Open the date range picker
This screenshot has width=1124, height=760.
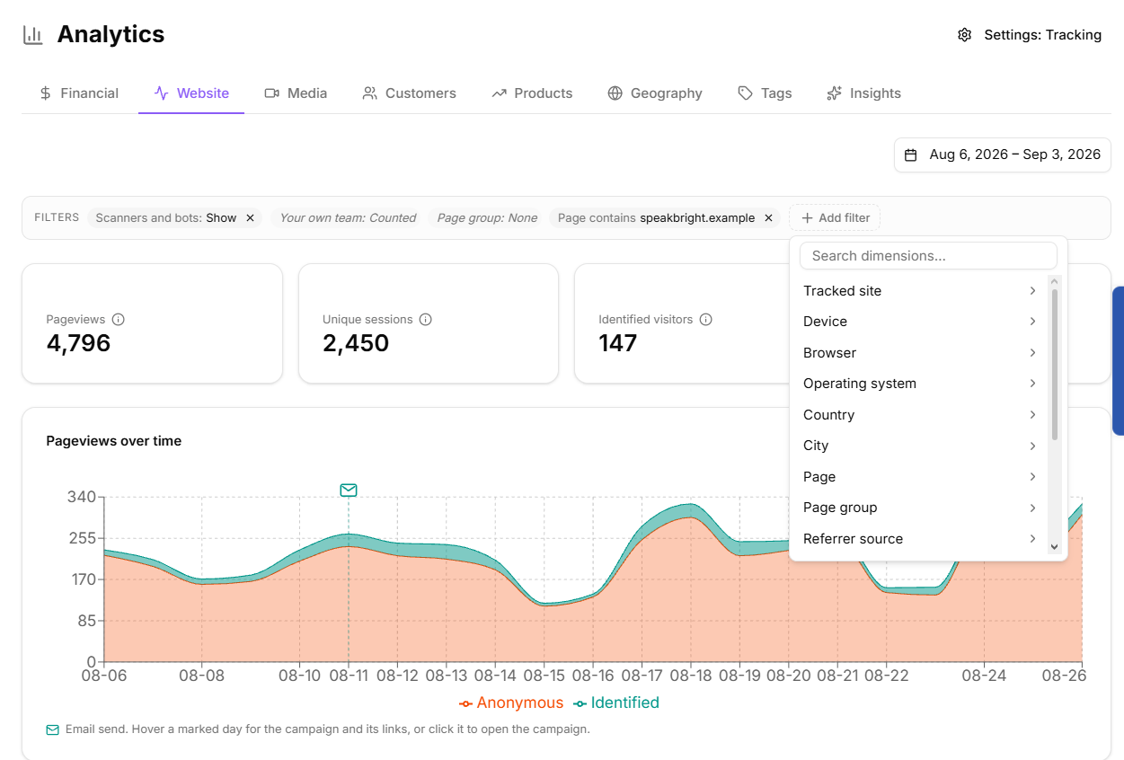1003,155
